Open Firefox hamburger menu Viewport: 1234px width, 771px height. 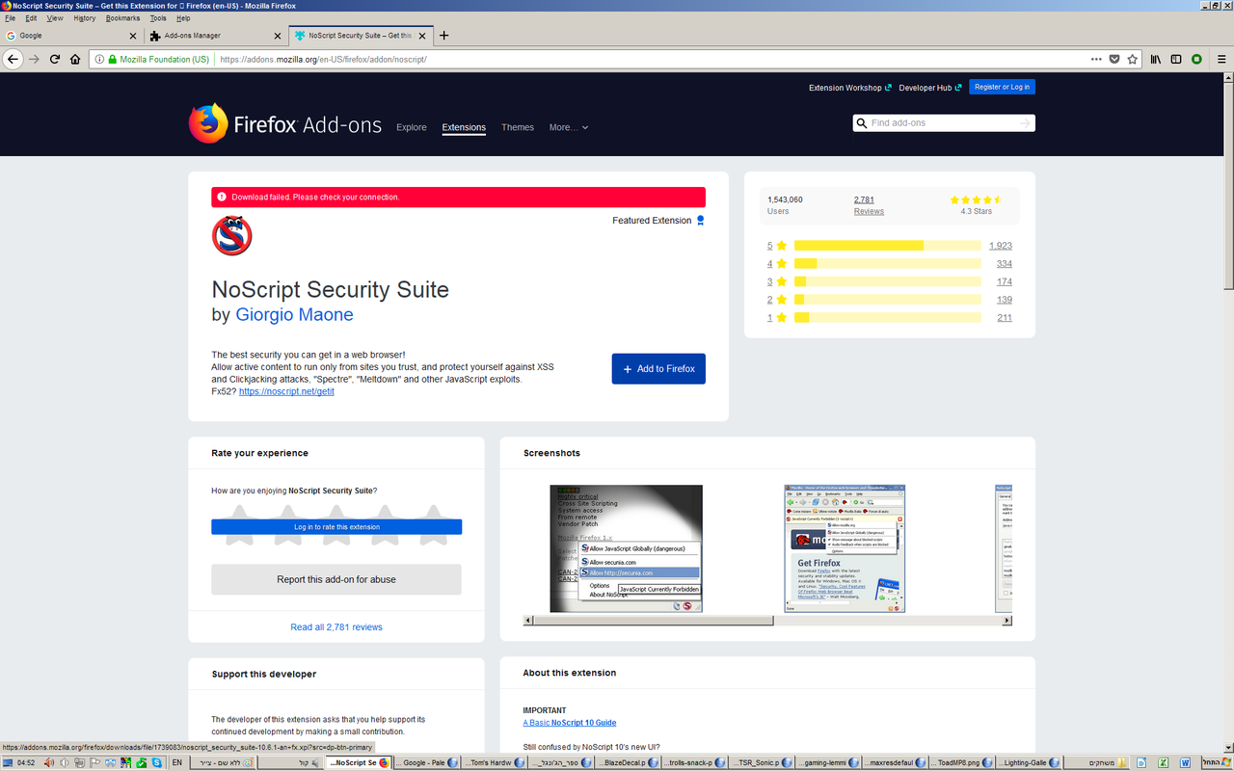[1221, 59]
